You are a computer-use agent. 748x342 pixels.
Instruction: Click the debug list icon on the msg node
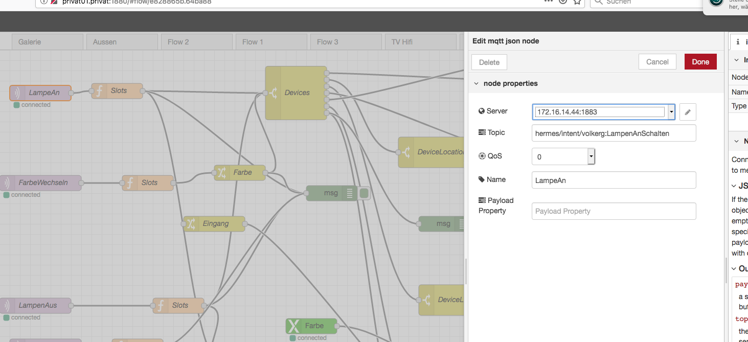point(350,193)
